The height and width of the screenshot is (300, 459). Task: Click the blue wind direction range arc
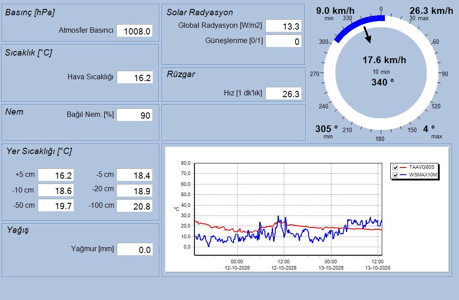(357, 25)
